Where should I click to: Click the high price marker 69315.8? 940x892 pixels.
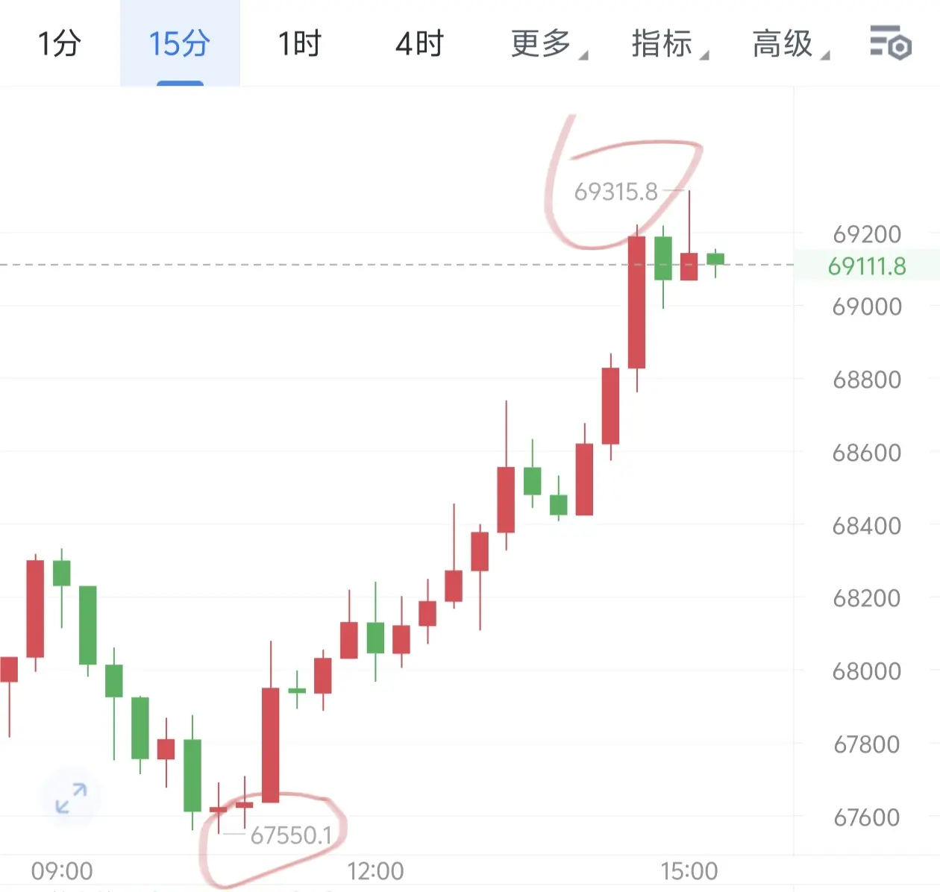pyautogui.click(x=616, y=192)
